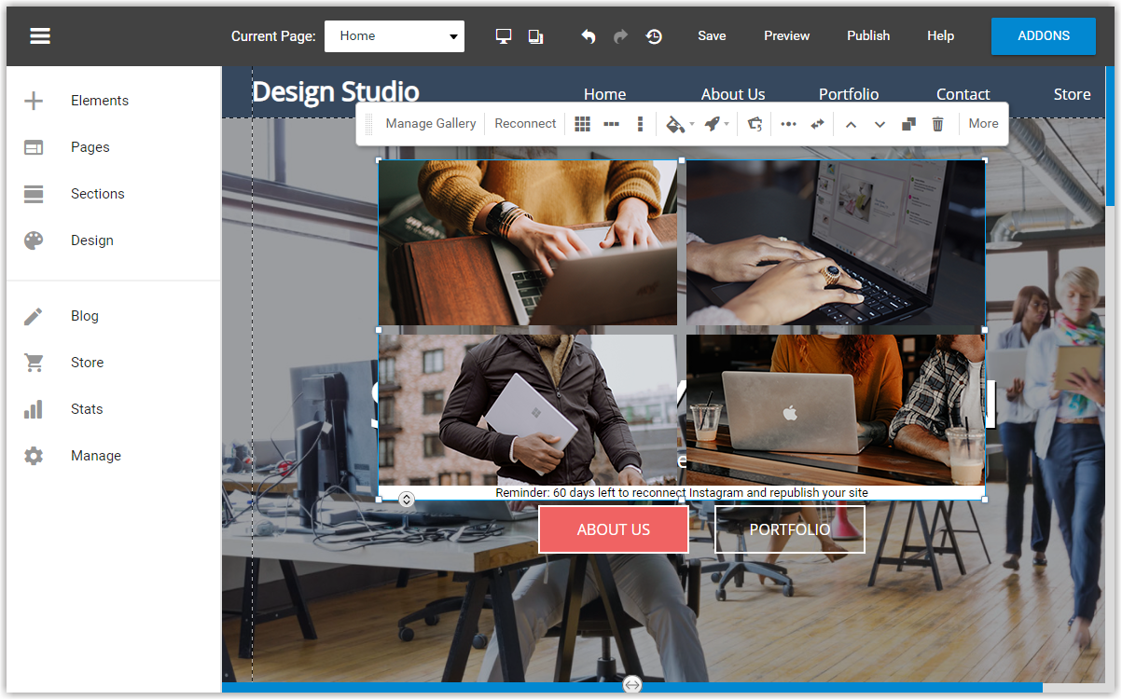This screenshot has height=700, width=1122.
Task: Select gallery photo of hand with ring typing
Action: pyautogui.click(x=836, y=242)
